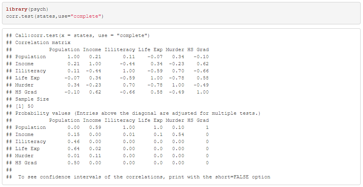Viewport: 363px width, 187px height.
Task: Click Income row label in correlation matrix
Action: (24, 64)
